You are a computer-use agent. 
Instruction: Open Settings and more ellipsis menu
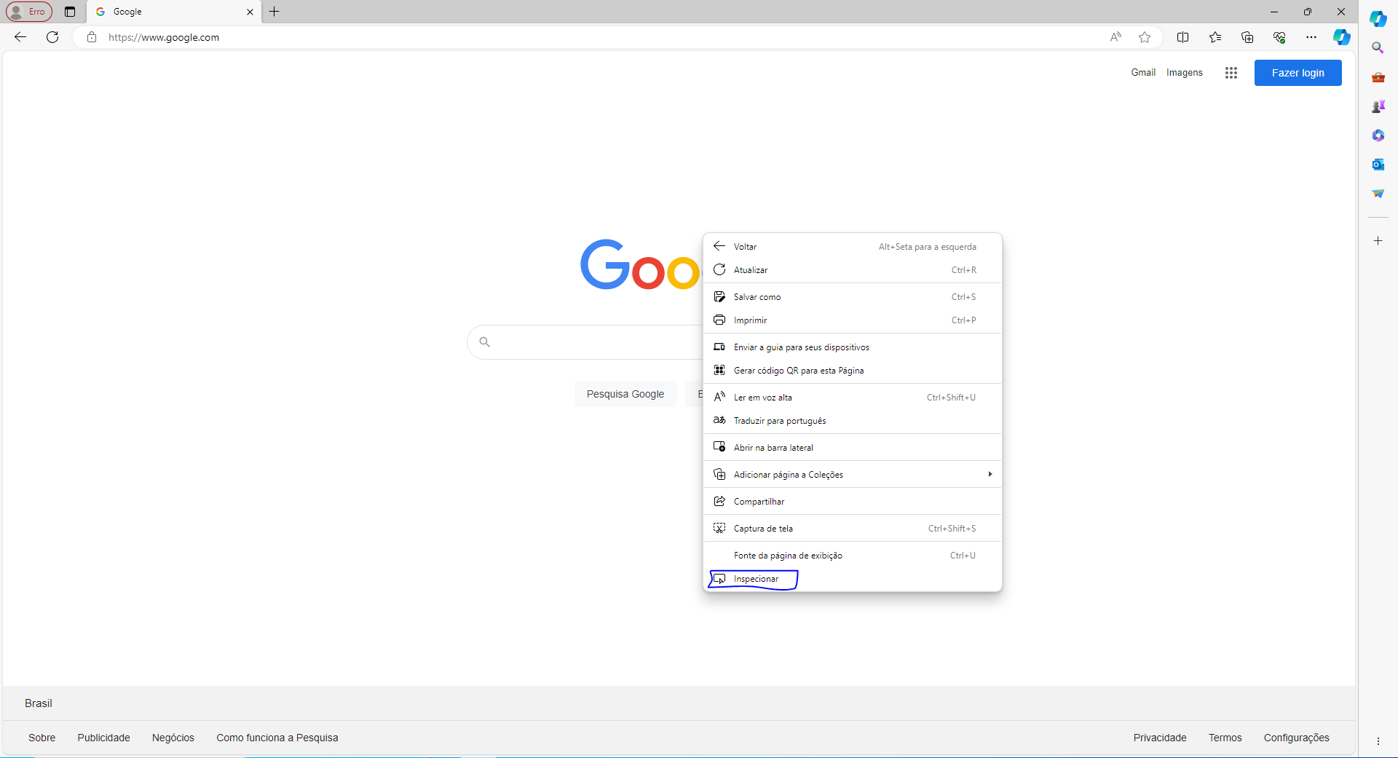pyautogui.click(x=1311, y=37)
